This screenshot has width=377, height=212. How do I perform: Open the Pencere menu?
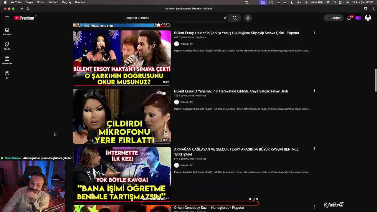[x=80, y=2]
